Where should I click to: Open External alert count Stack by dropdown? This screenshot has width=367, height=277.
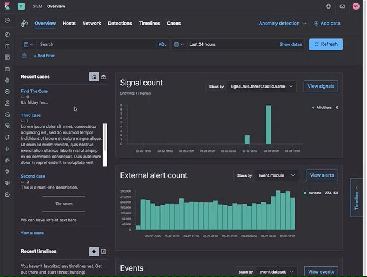pos(276,175)
